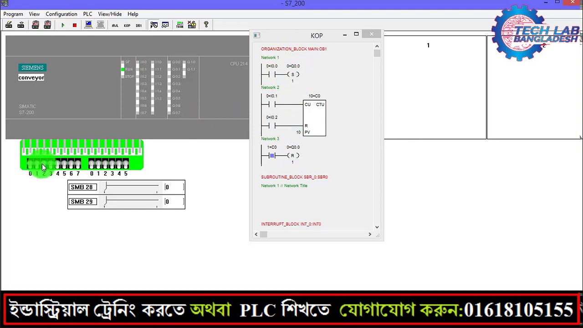Click the SMB 28 potentiometer slider
Screen dimensions: 583x328
[x=131, y=187]
